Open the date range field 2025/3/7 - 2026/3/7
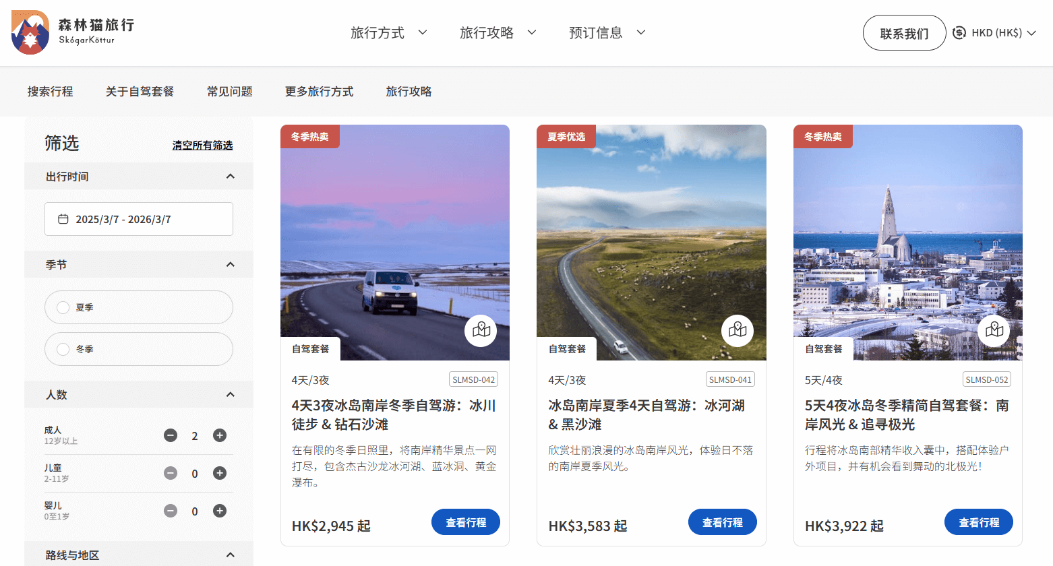Image resolution: width=1053 pixels, height=566 pixels. (x=139, y=219)
